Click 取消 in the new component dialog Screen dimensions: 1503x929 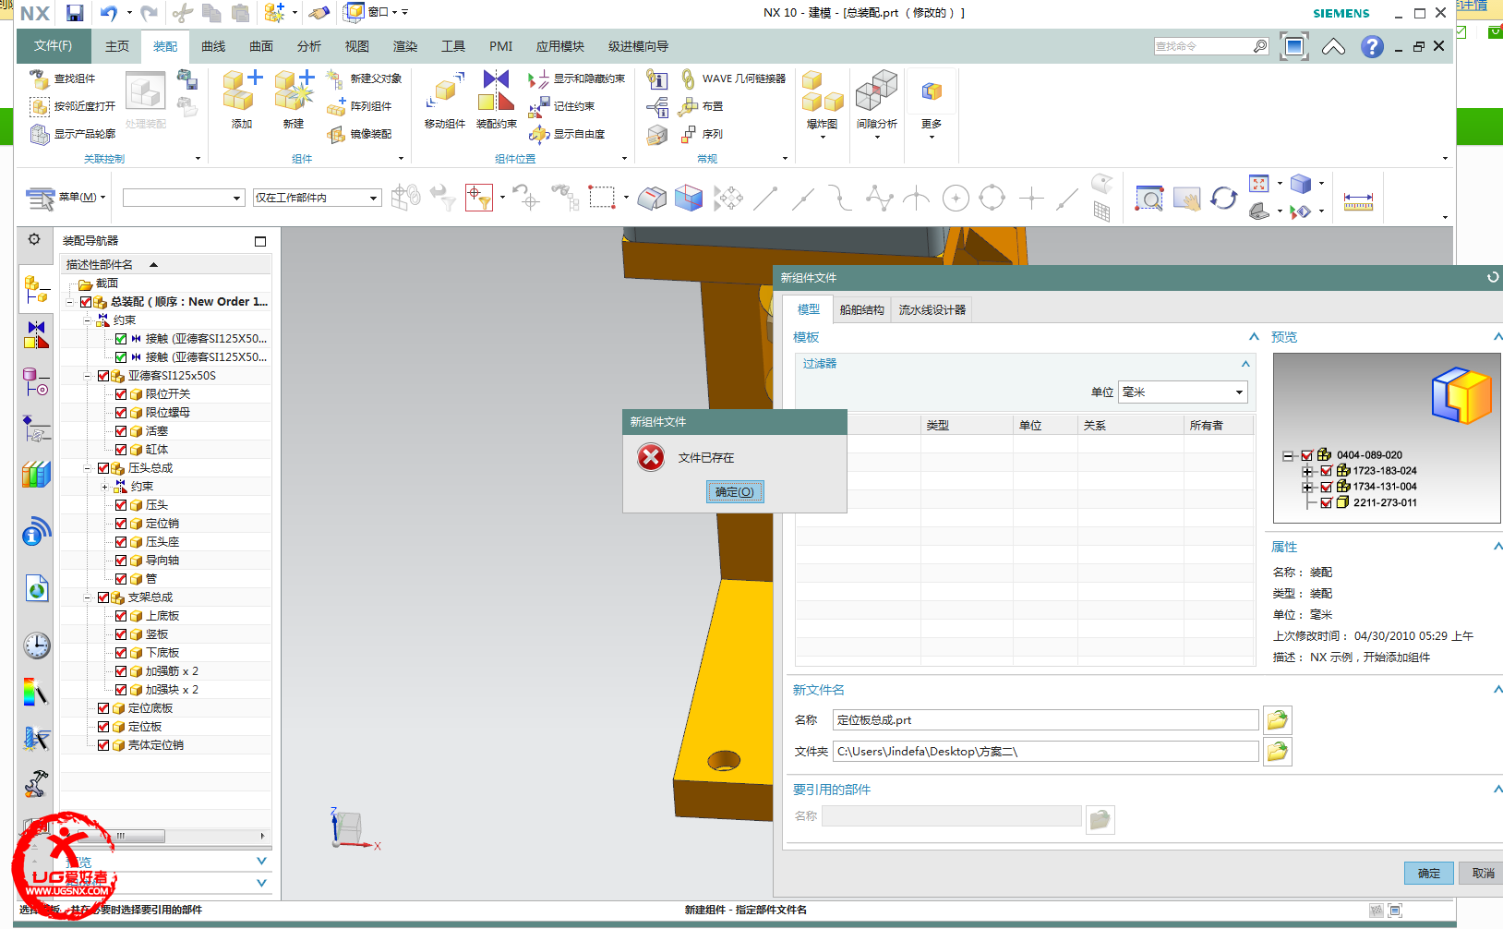pyautogui.click(x=1482, y=874)
